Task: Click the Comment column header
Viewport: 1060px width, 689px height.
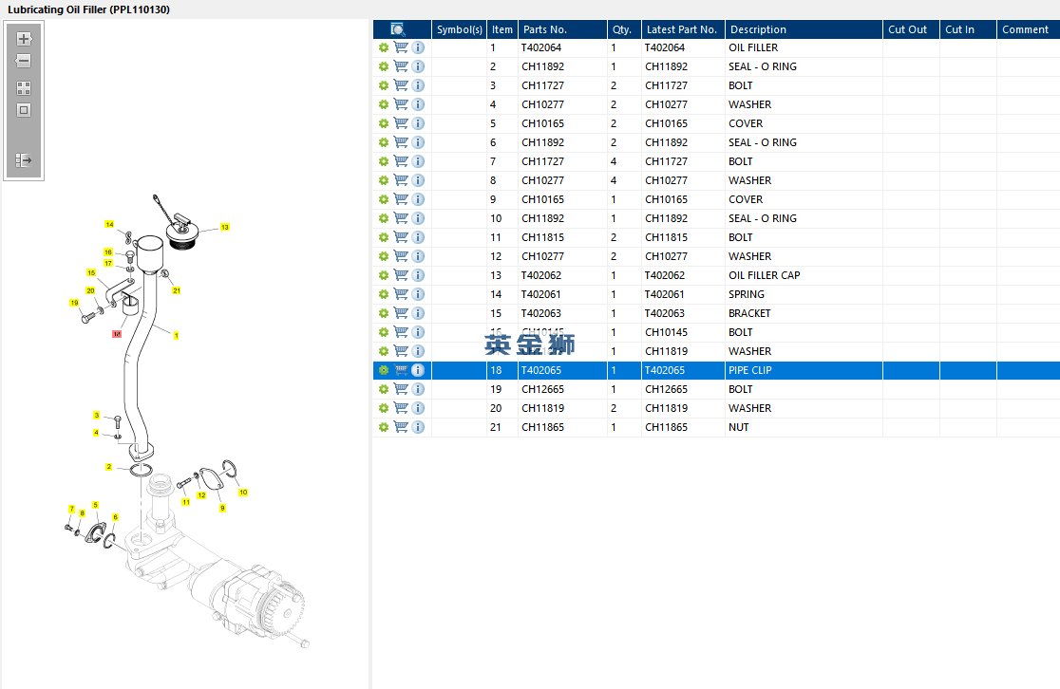Action: tap(1029, 29)
